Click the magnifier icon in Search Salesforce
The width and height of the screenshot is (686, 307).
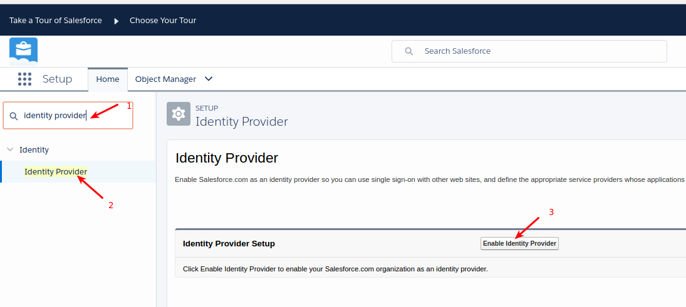click(408, 51)
